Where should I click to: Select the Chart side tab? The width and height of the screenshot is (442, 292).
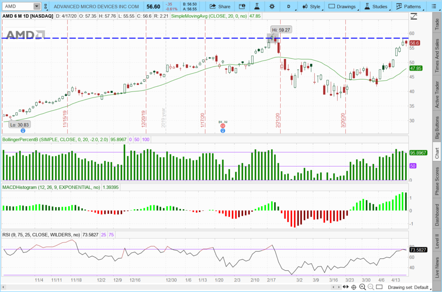(437, 153)
